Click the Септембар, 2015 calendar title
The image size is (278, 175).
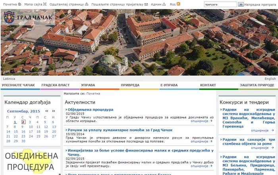coord(23,111)
